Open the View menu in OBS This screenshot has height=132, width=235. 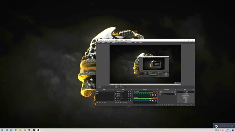(x=108, y=43)
